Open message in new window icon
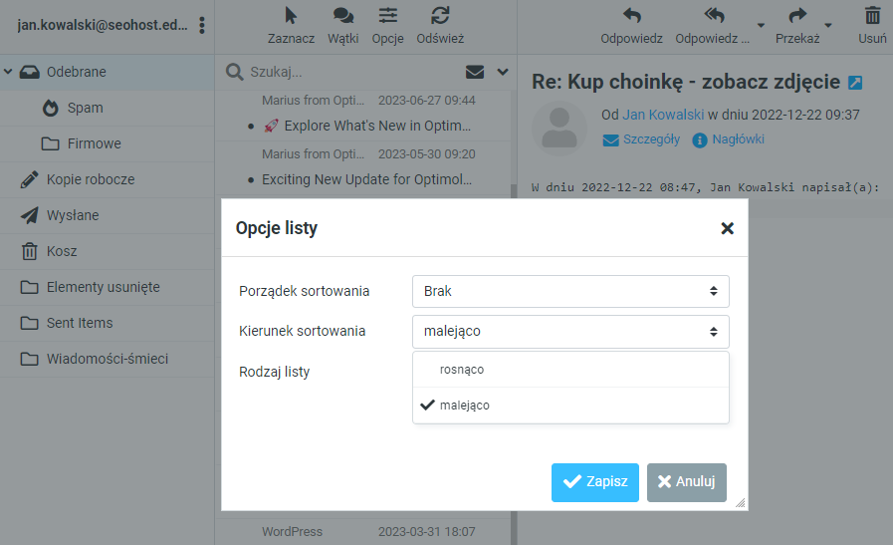This screenshot has width=893, height=545. coord(854,83)
